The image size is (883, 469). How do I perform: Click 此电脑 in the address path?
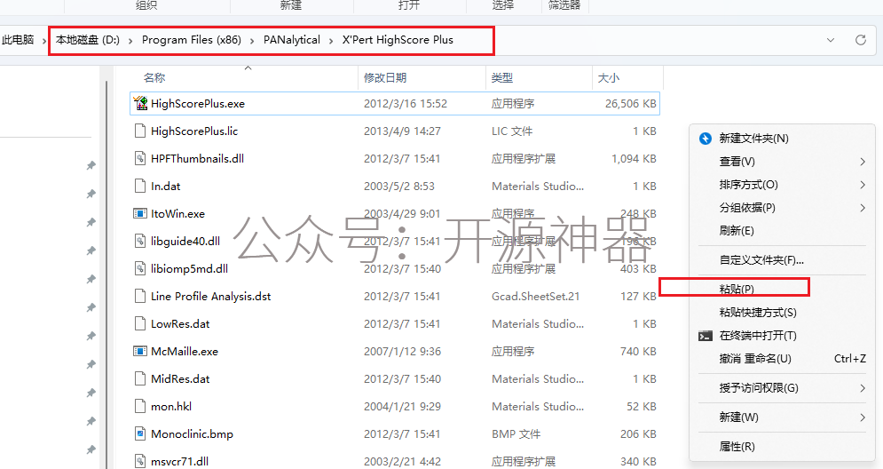tap(18, 40)
